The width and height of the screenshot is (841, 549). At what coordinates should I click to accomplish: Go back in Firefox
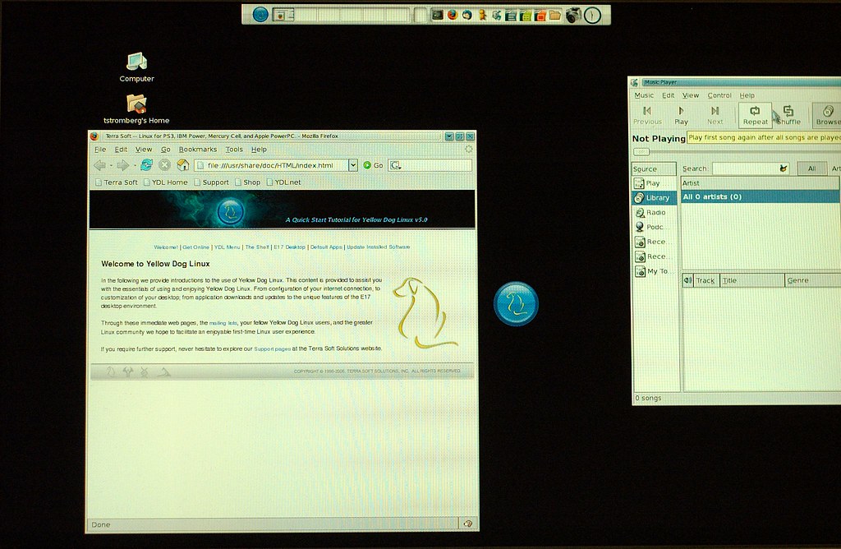99,165
